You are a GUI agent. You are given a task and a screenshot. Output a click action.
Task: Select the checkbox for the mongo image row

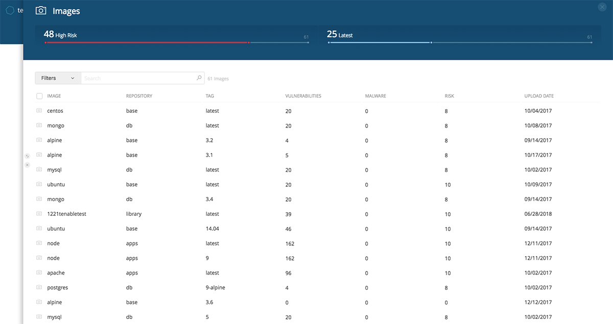pos(39,126)
